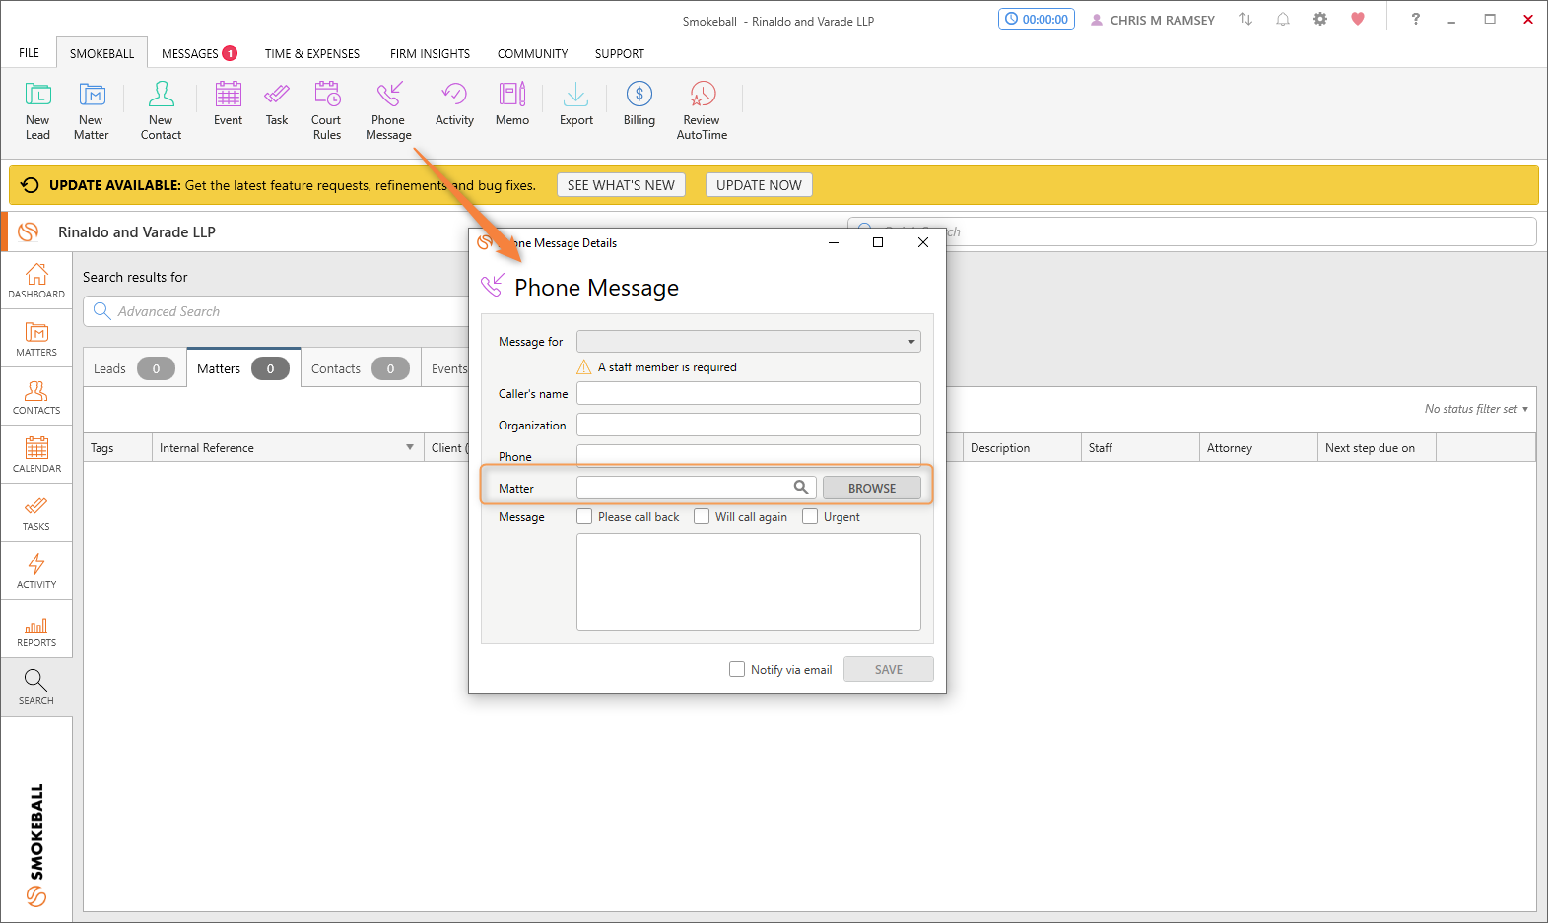The image size is (1548, 923).
Task: Open the user CHRIS M RAMSEY menu
Action: click(x=1153, y=20)
